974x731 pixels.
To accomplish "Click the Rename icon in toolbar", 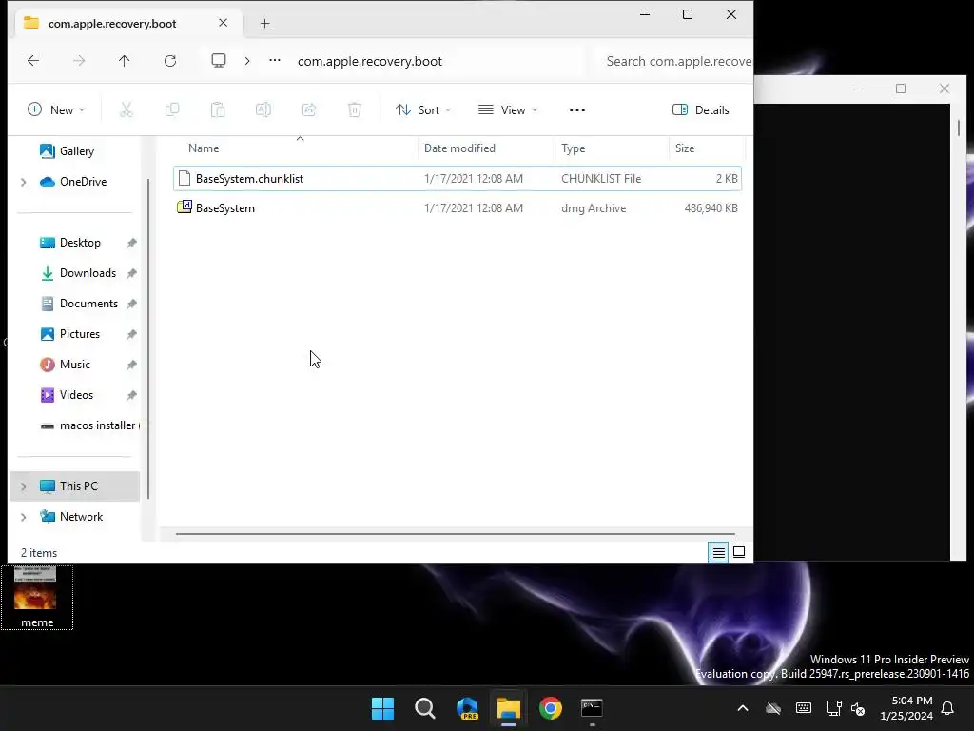I will click(263, 110).
